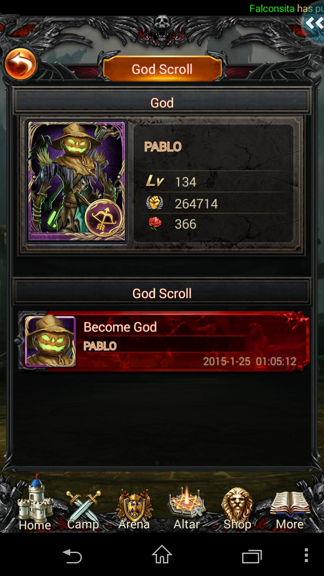Click the God Scroll section header

click(x=162, y=293)
